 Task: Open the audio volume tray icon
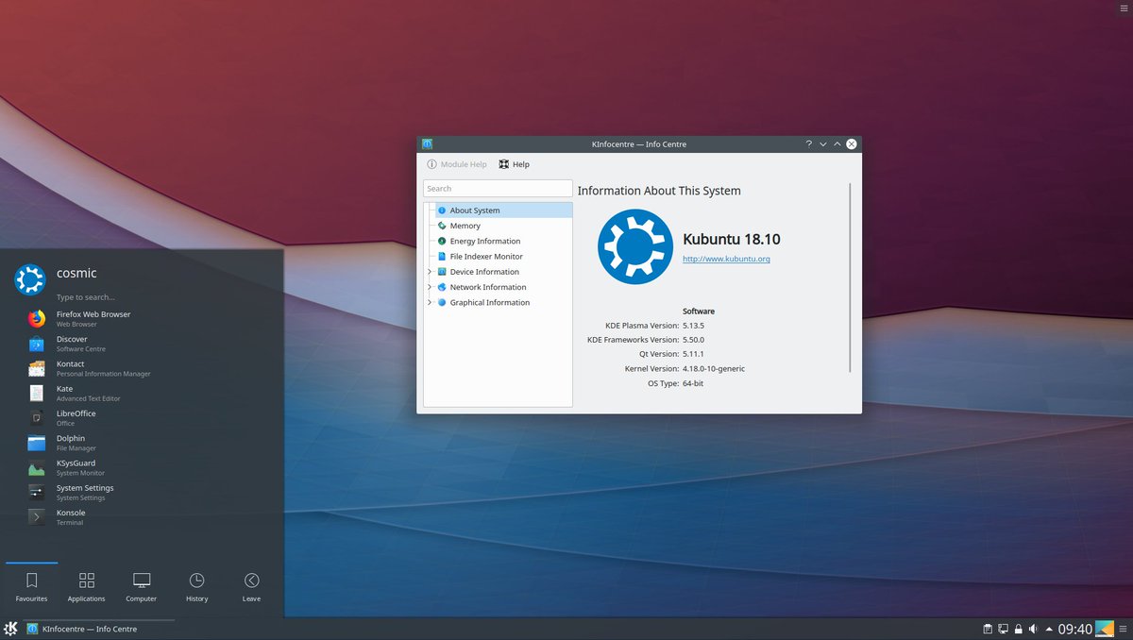coord(1033,629)
